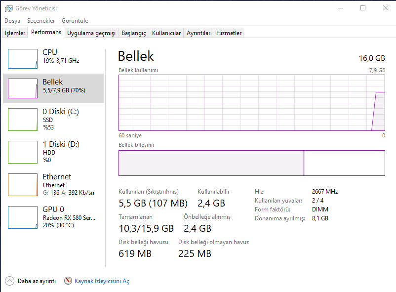Click the Bellek bileşimi memory composition bar
Image resolution: width=396 pixels, height=292 pixels.
tap(251, 163)
